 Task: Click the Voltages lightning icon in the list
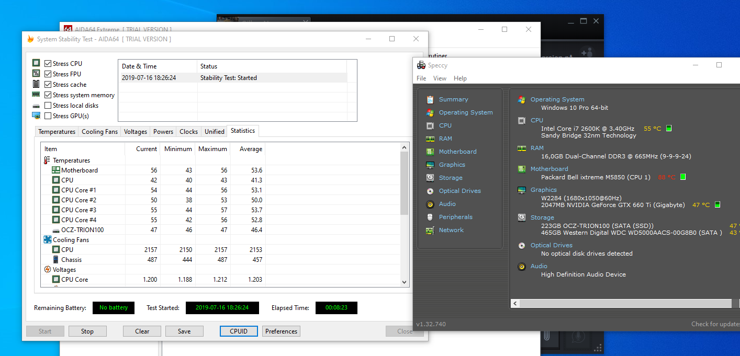click(x=47, y=270)
